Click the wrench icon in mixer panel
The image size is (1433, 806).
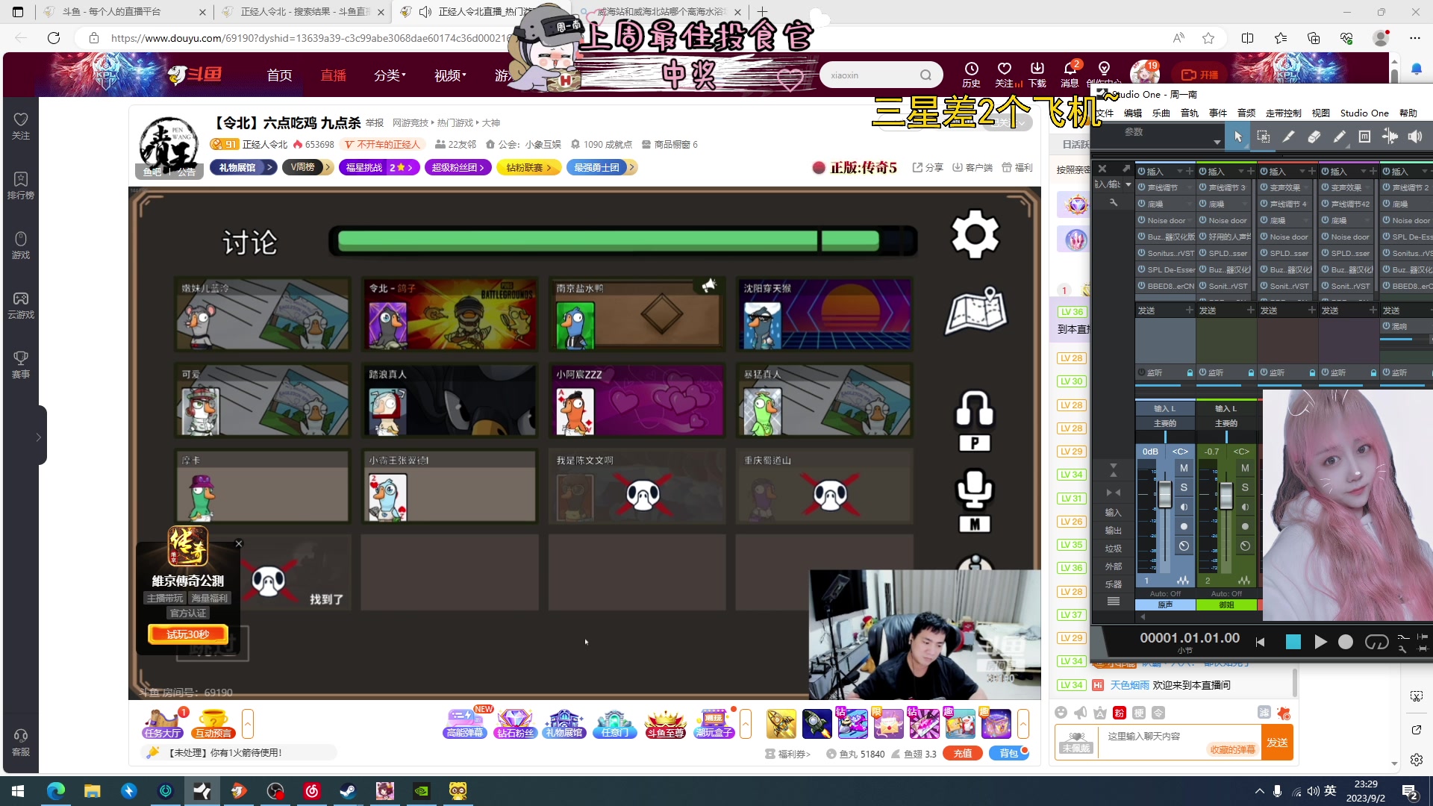point(1114,202)
